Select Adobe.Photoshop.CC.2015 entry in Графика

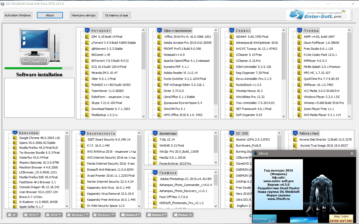tap(186, 179)
